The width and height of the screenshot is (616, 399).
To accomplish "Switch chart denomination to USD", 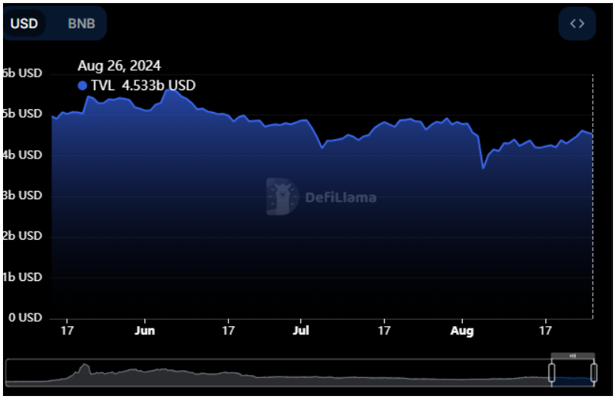I will point(24,23).
